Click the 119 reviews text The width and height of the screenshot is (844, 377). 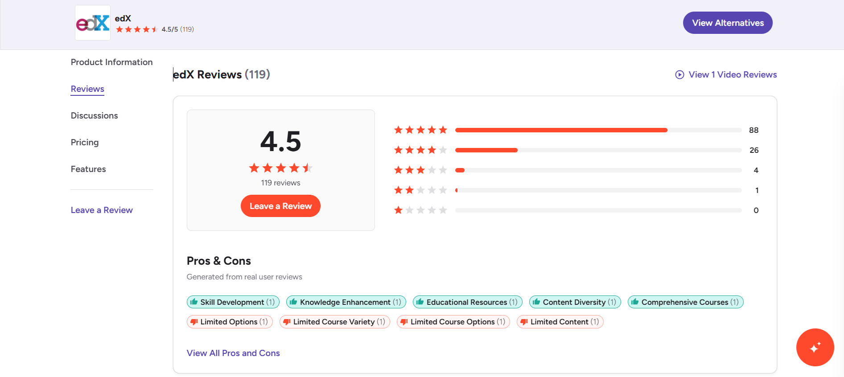pos(280,183)
